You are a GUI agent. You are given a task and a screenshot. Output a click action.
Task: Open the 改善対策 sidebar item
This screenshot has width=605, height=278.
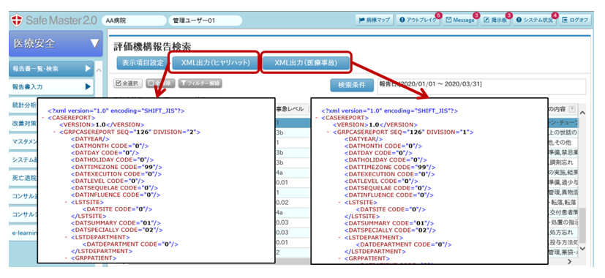(x=24, y=124)
